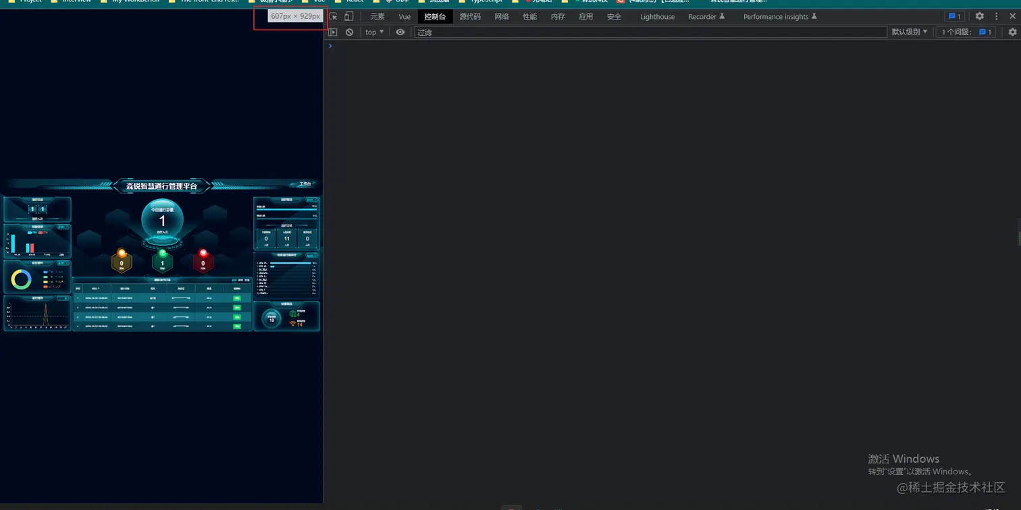The width and height of the screenshot is (1021, 510).
Task: Select the green hexagon badge showing 1
Action: tap(163, 262)
